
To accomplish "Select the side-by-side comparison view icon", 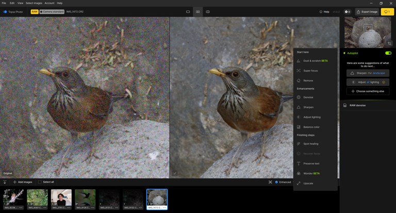I will (x=198, y=11).
